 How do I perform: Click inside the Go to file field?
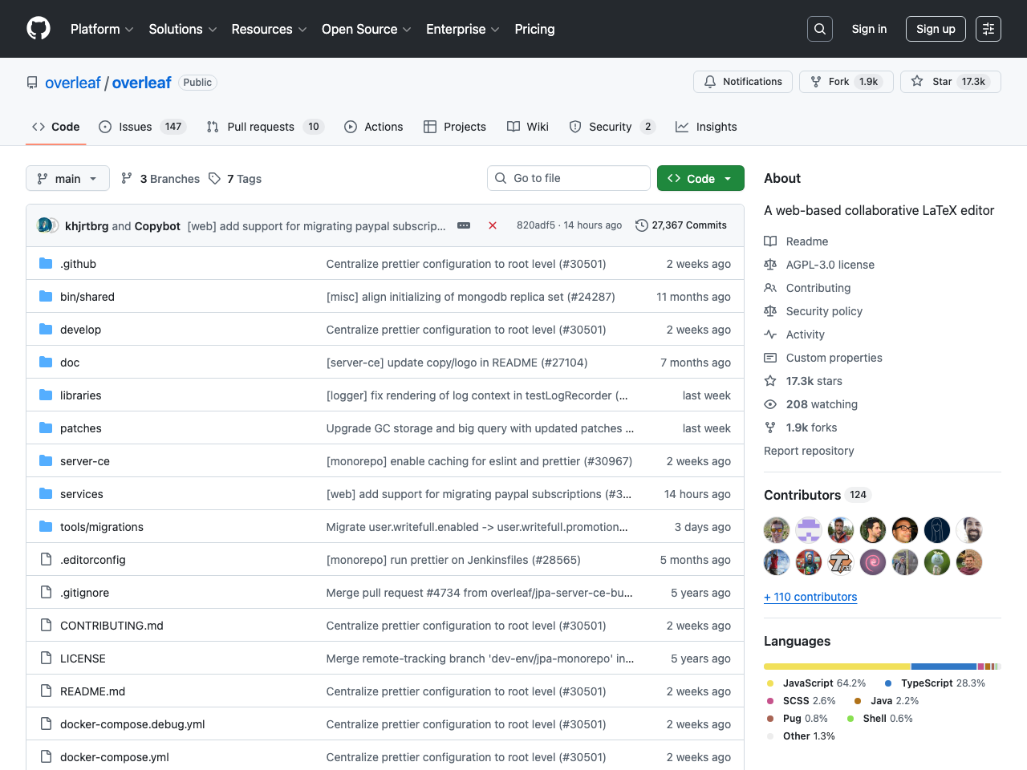[x=569, y=178]
